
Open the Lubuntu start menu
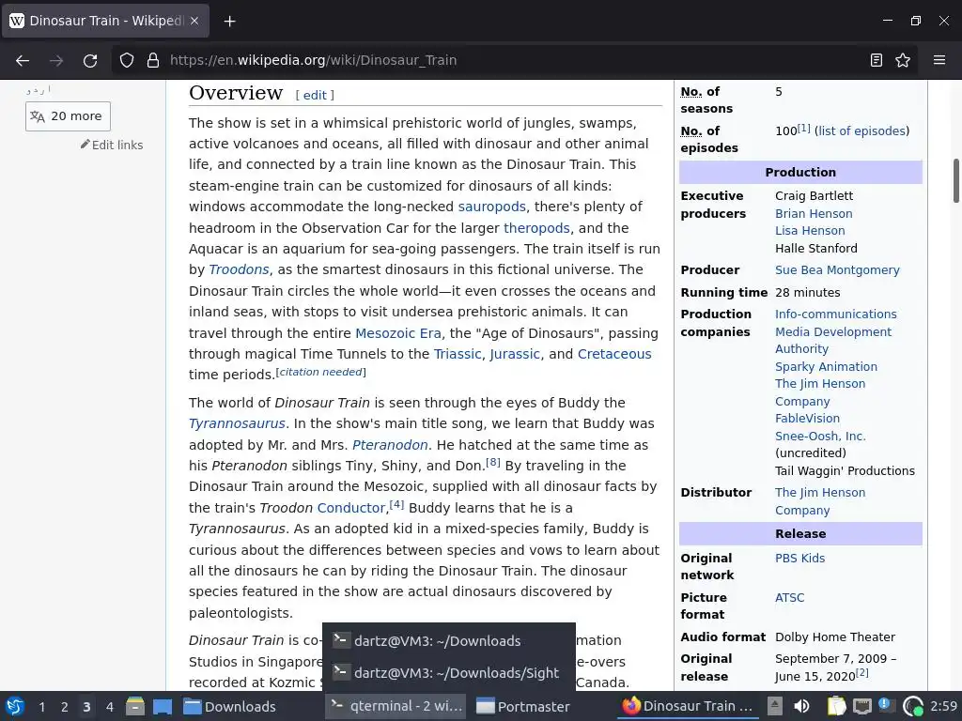pos(15,706)
